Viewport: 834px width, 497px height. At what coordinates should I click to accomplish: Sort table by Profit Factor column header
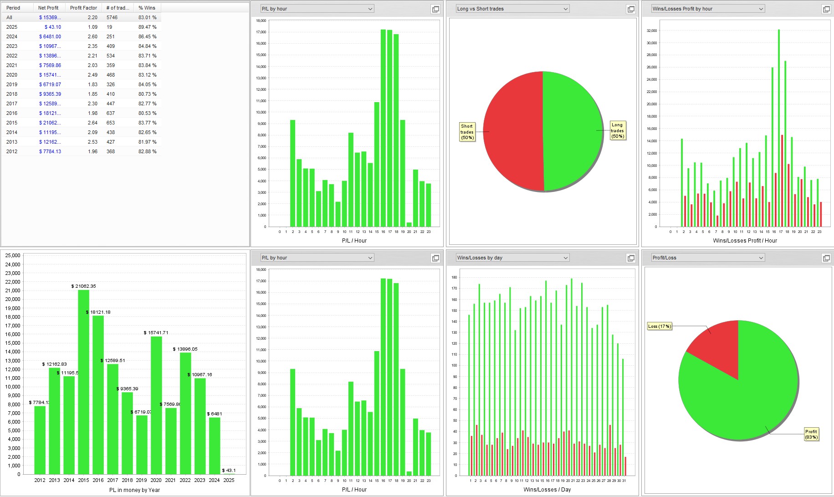coord(83,8)
